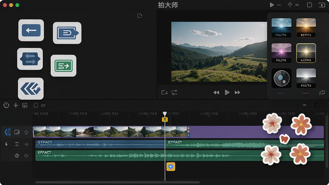
Task: Select the blue EYFACT audio clip
Action: 100,144
